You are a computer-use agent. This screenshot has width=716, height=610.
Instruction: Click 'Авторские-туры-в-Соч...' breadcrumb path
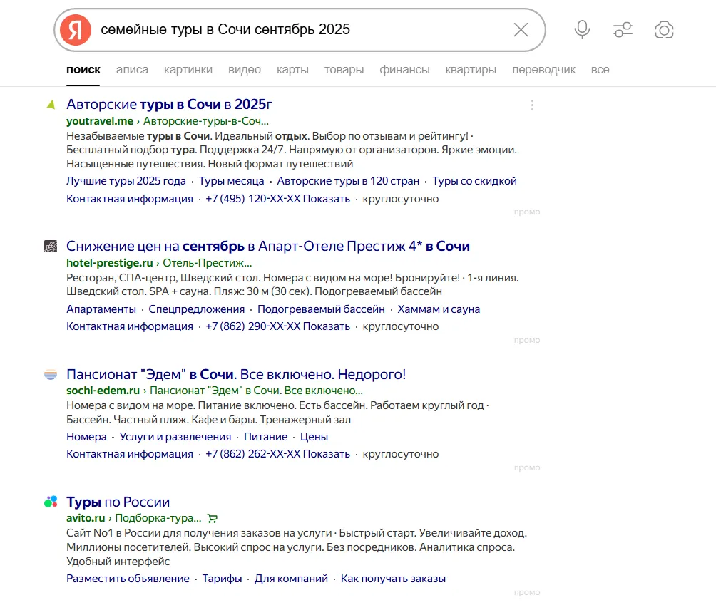[x=206, y=121]
